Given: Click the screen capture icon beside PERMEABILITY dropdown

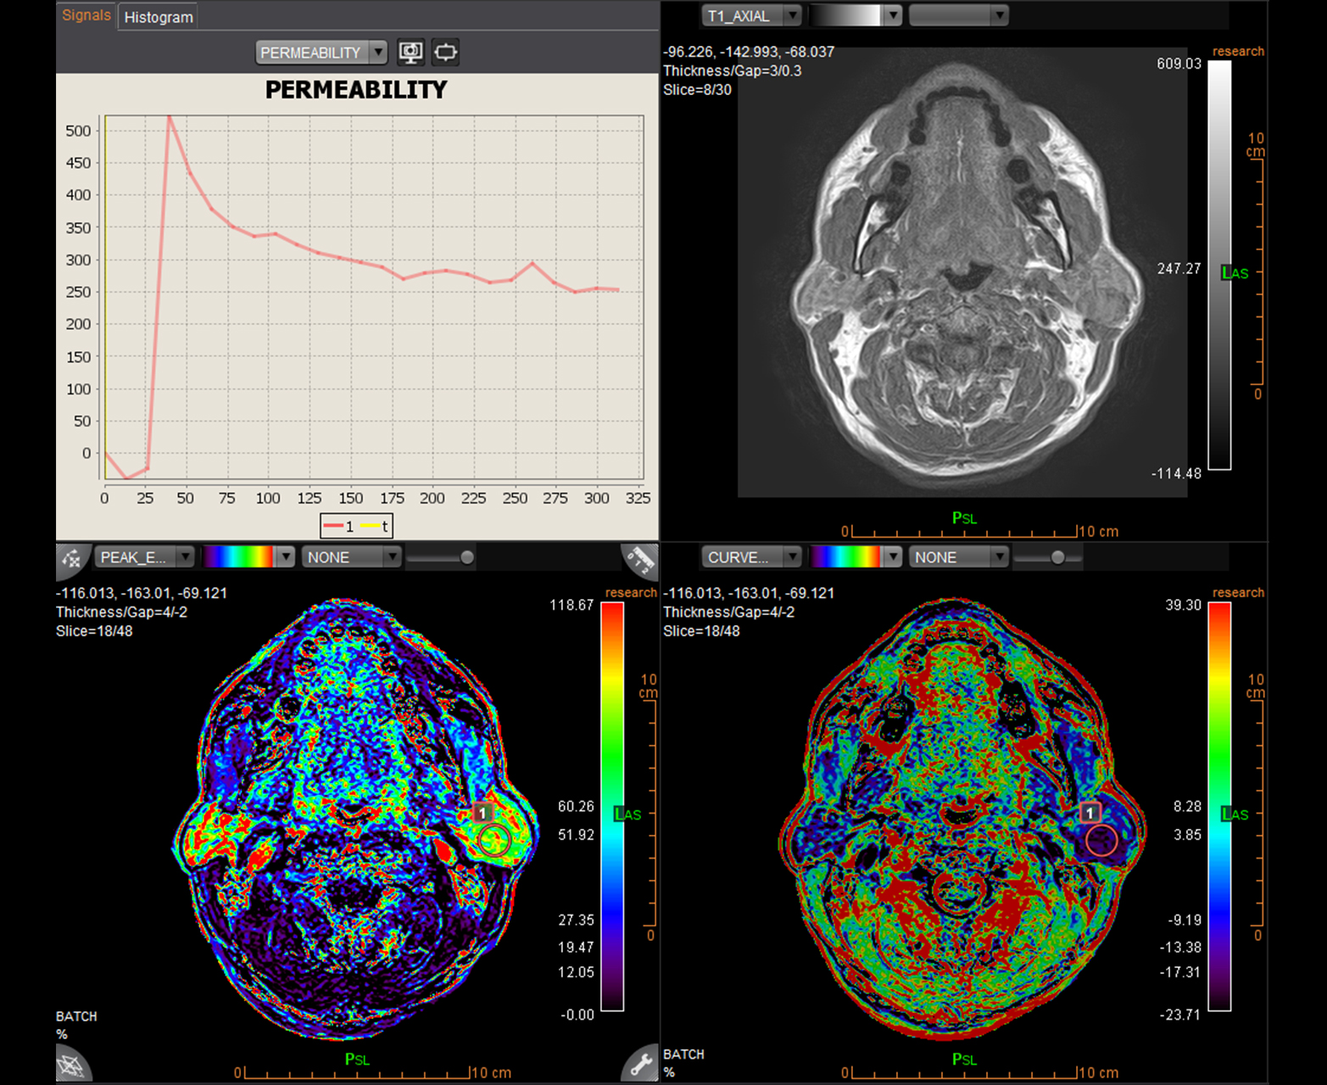Looking at the screenshot, I should point(411,53).
